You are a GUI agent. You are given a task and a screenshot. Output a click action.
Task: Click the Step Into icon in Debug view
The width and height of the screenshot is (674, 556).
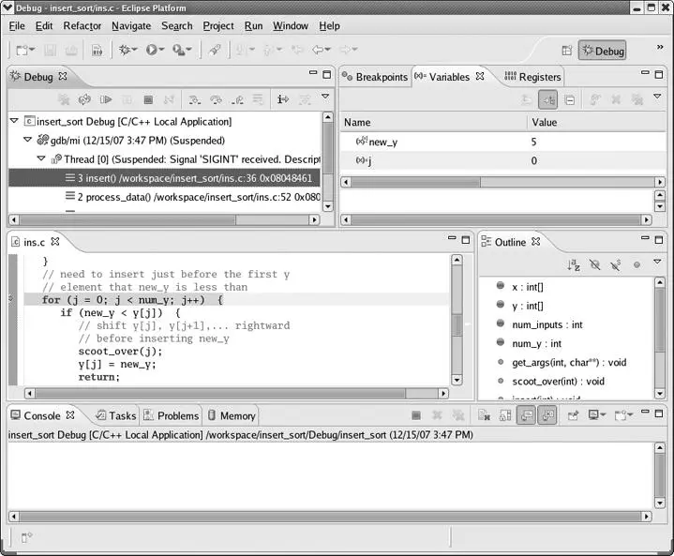pos(194,98)
